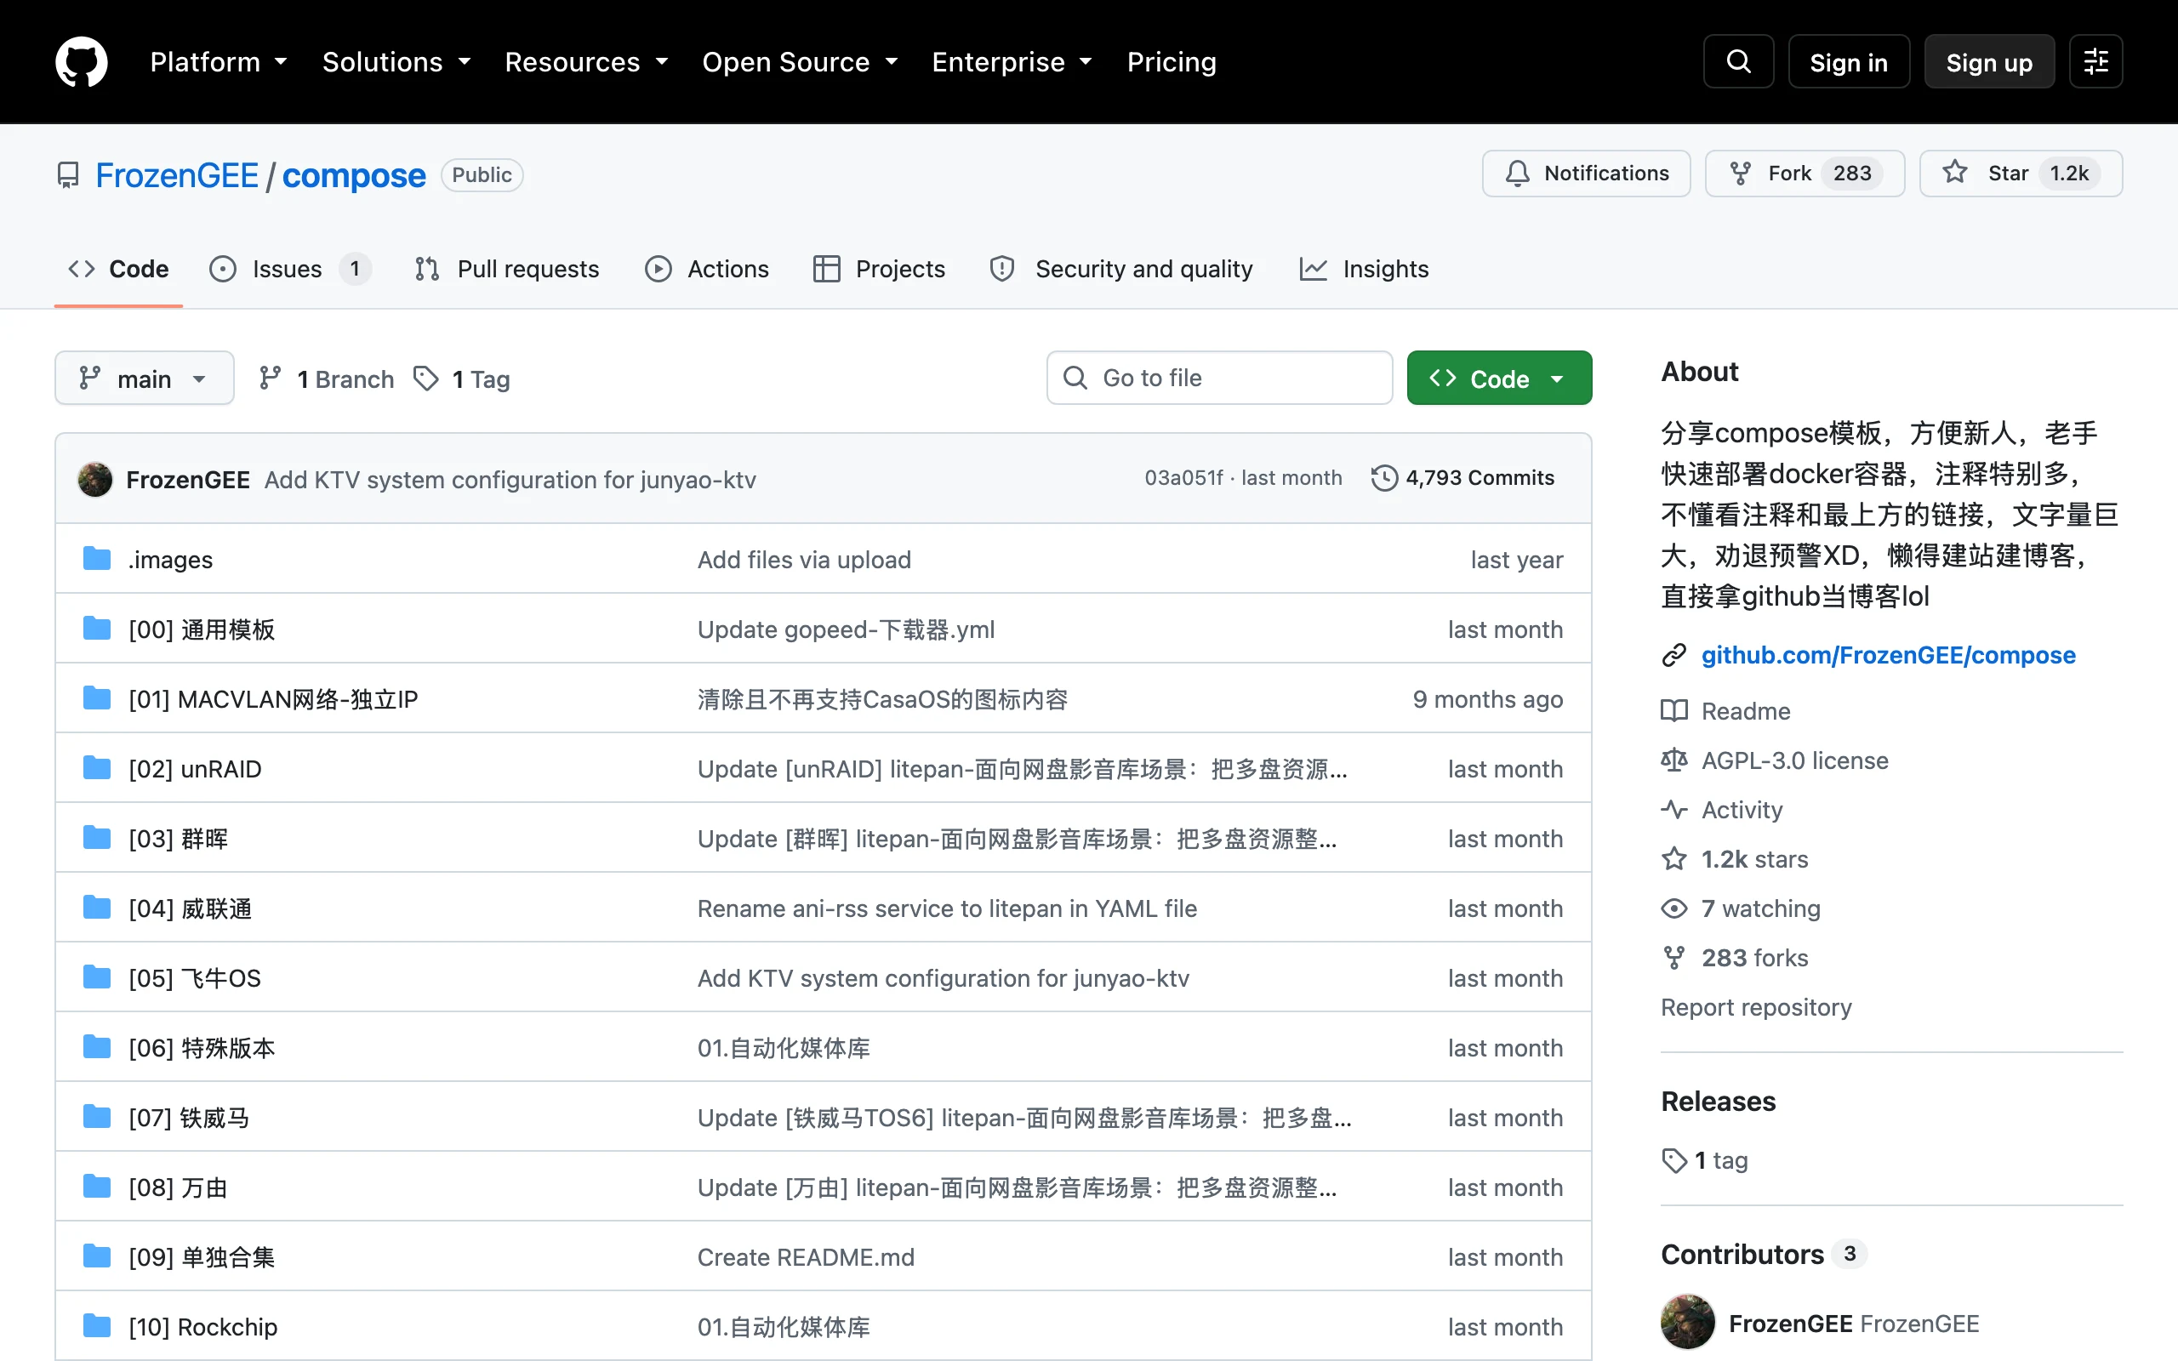The width and height of the screenshot is (2178, 1361).
Task: Open the Pull requests tab
Action: pos(507,269)
